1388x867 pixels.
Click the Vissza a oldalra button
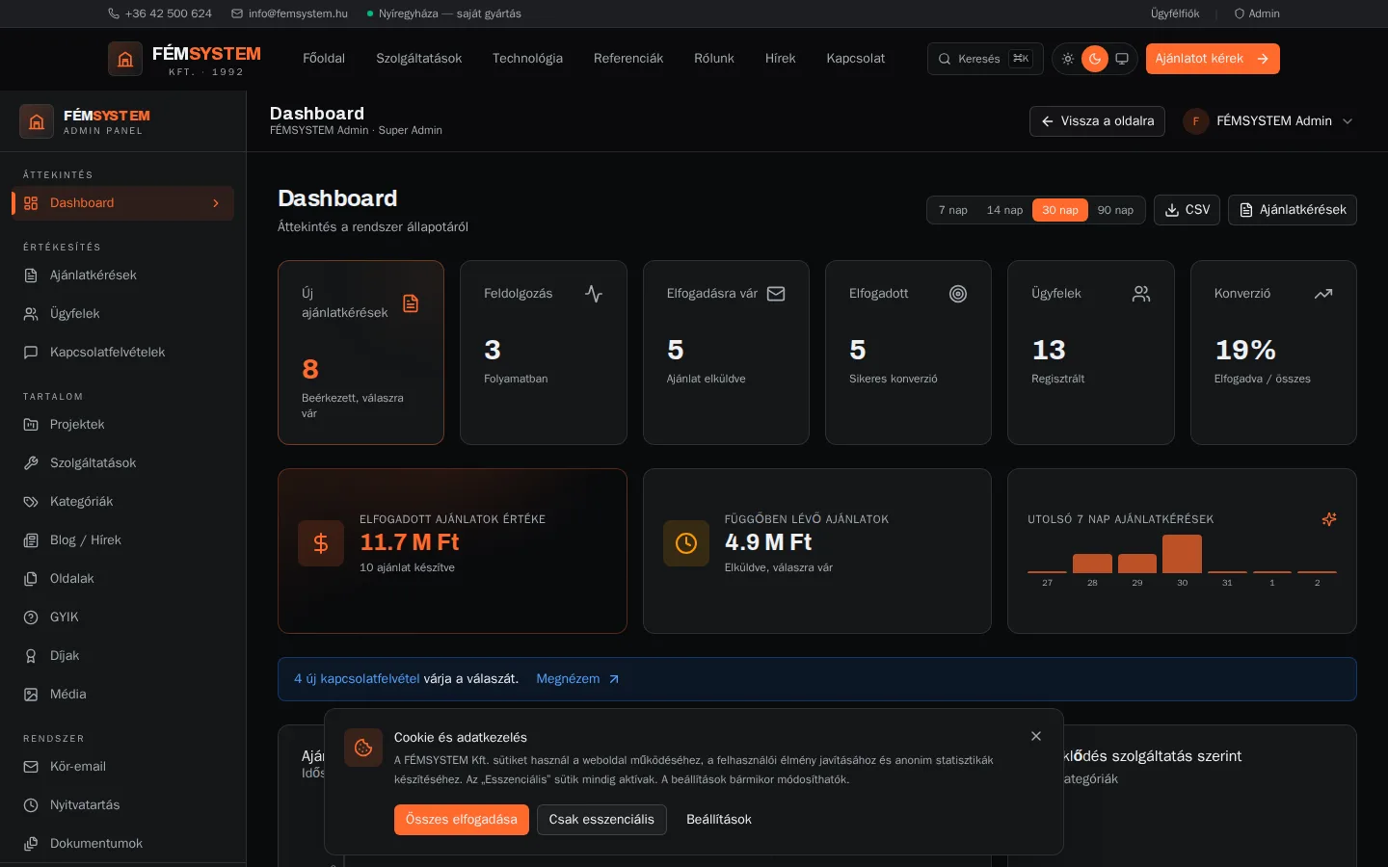tap(1097, 121)
